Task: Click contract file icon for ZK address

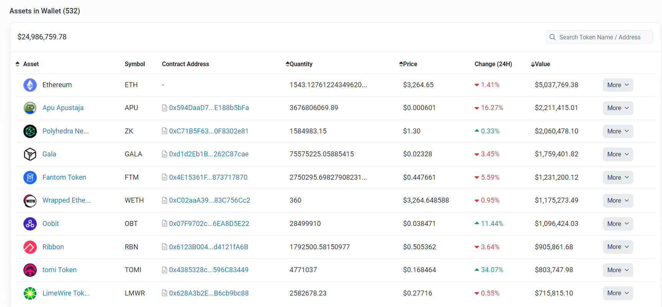Action: click(x=164, y=131)
